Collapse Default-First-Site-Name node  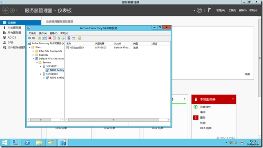33,59
